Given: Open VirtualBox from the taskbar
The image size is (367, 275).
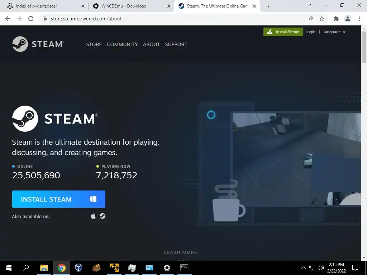Looking at the screenshot, I should tap(78, 268).
